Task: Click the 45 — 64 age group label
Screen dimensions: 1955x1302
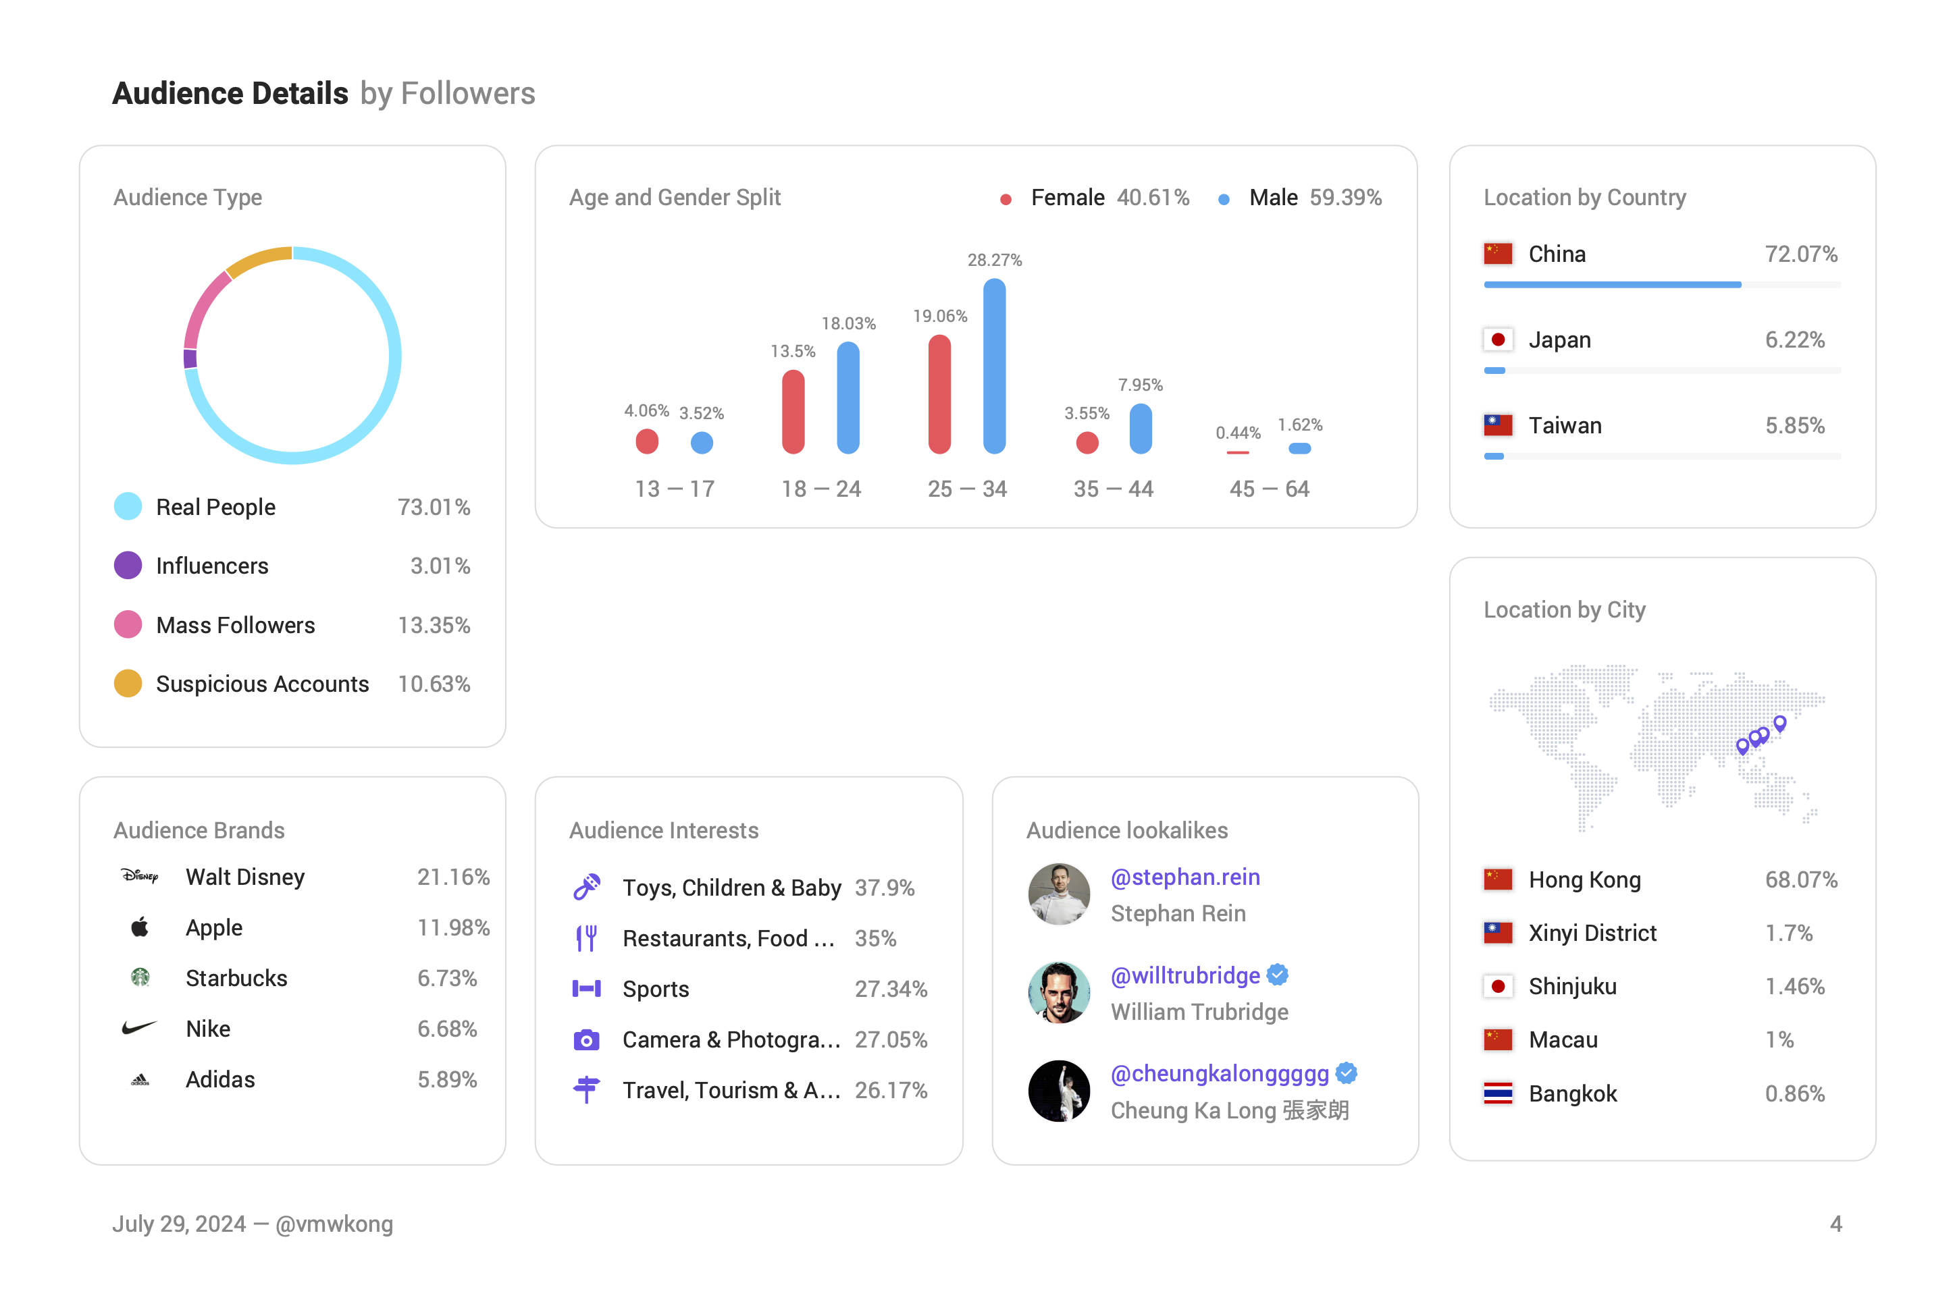Action: coord(1270,489)
